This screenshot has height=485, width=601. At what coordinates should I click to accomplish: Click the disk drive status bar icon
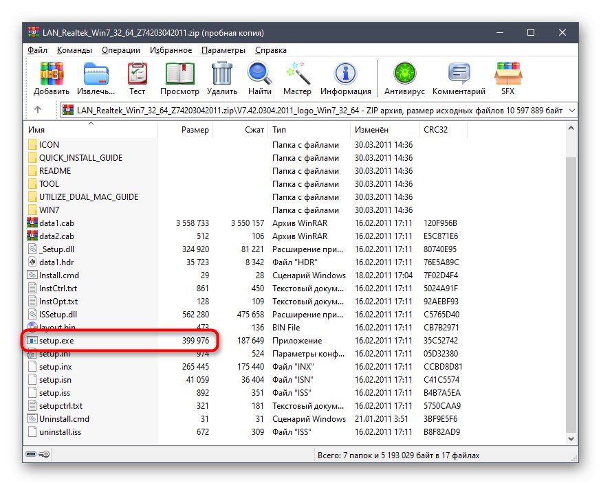[x=31, y=454]
